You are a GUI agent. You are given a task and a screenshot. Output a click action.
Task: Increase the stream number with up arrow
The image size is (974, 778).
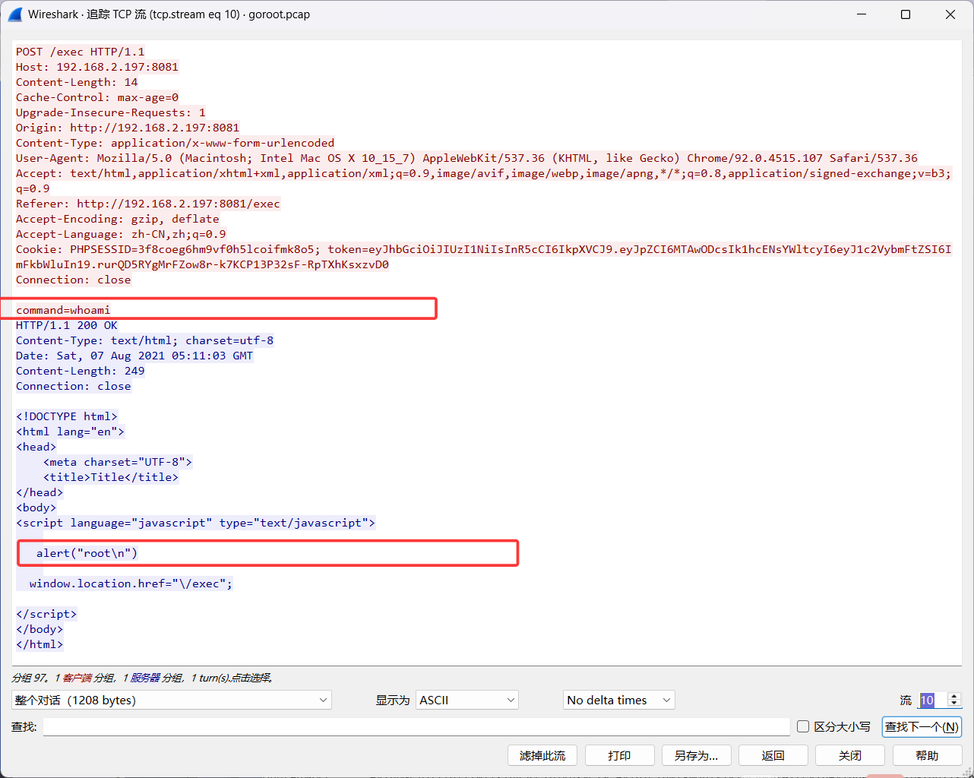pos(954,696)
